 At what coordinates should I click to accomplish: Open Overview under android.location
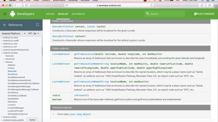tap(10, 56)
